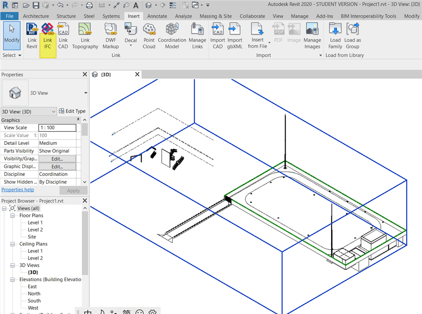Click Edit button for Graphic Display Options
The height and width of the screenshot is (314, 422).
pyautogui.click(x=57, y=166)
